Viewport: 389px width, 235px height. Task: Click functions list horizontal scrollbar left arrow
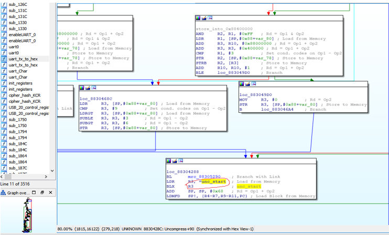click(x=2, y=177)
